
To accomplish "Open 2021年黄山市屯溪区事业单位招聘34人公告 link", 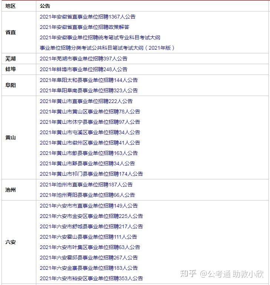I will click(90, 133).
